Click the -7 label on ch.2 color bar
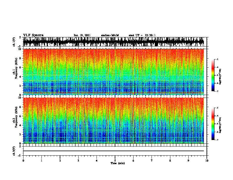This screenshot has width=233, height=180. click(217, 140)
